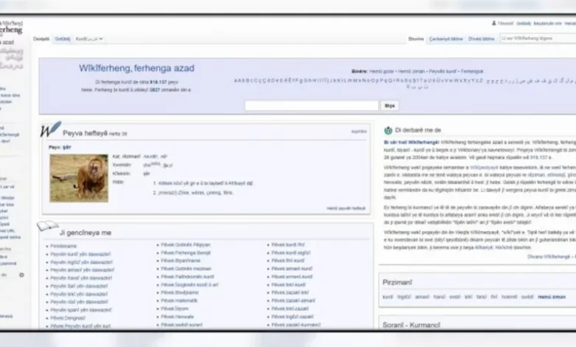Click the Hemû ziman link under Pirzimanî
576x347 pixels.
tap(551, 296)
